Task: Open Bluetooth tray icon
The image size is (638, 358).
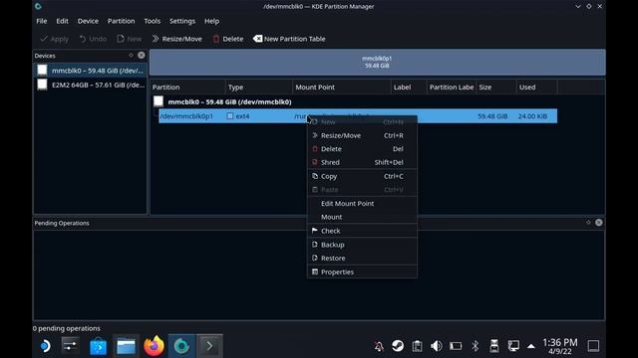Action: tap(475, 346)
